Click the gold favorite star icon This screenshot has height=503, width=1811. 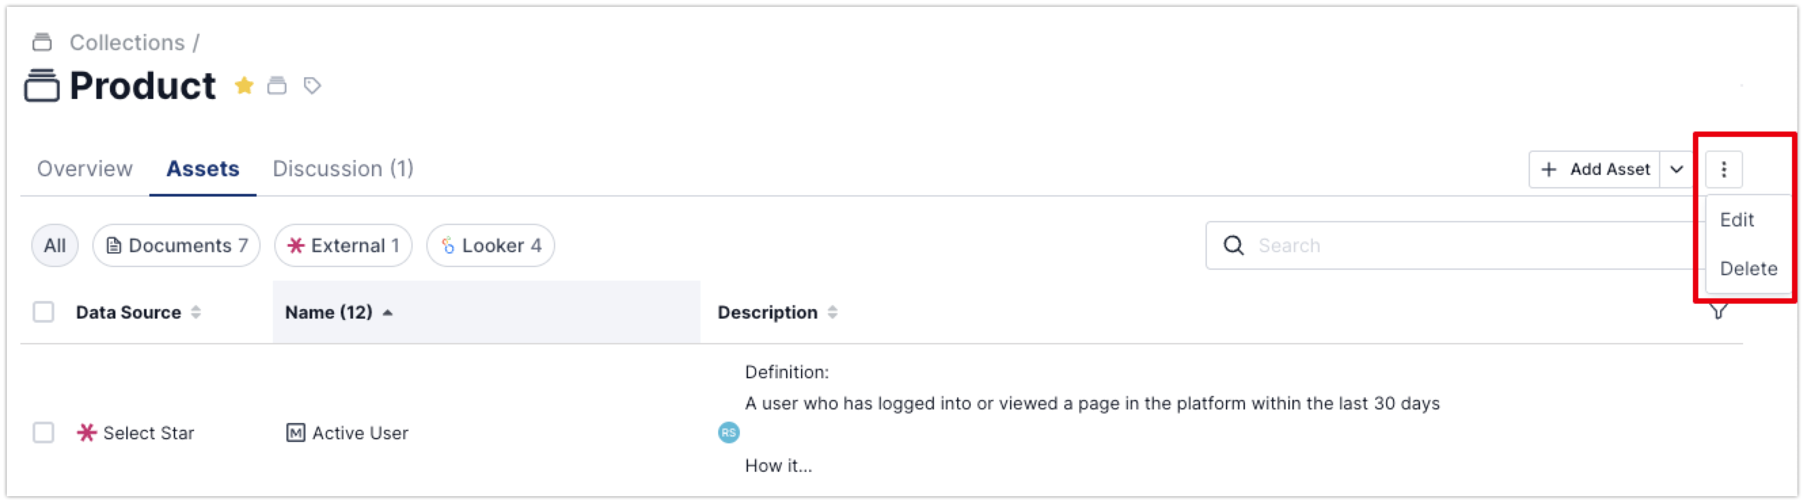244,85
